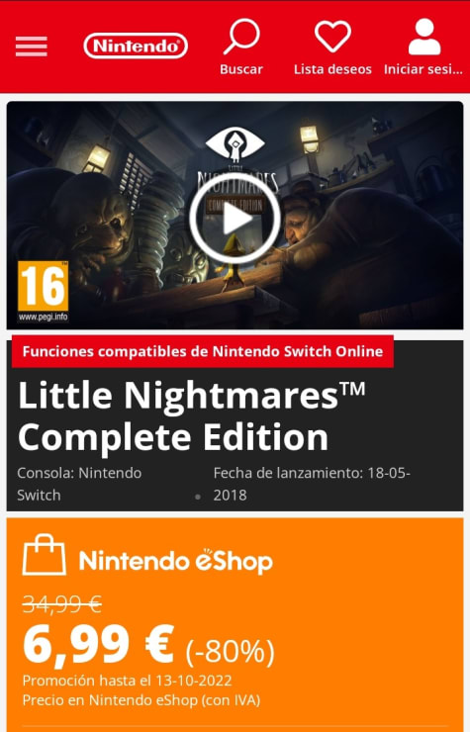The image size is (470, 732).
Task: Open search with magnifying glass icon
Action: [x=241, y=36]
